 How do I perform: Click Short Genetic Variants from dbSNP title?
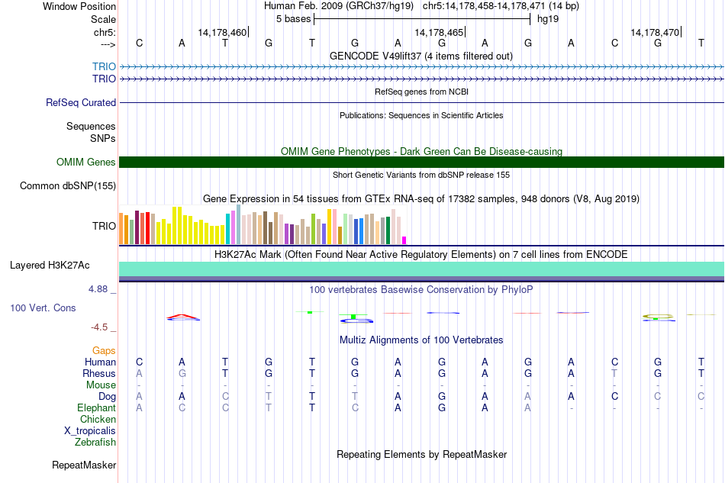[x=421, y=175]
